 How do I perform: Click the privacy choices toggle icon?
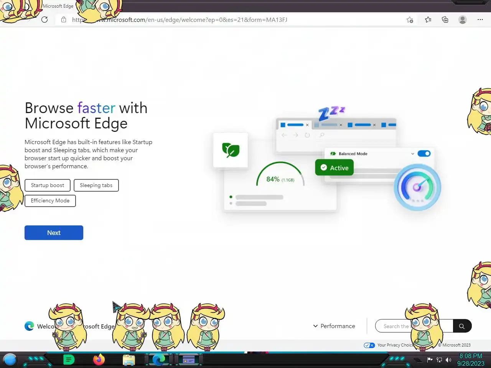pos(369,345)
